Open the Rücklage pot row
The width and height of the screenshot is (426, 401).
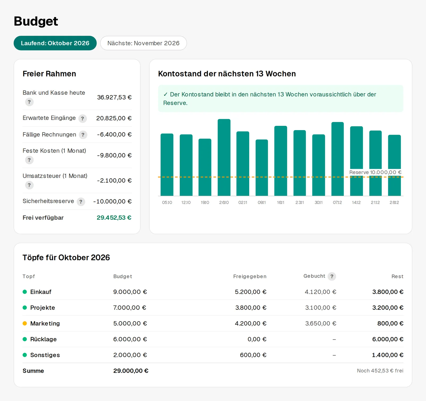click(213, 339)
